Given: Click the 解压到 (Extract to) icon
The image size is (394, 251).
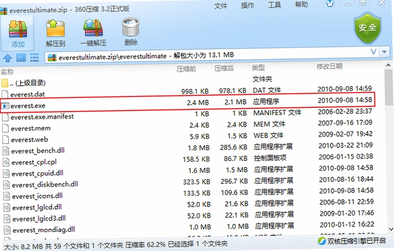Looking at the screenshot, I should click(x=55, y=28).
